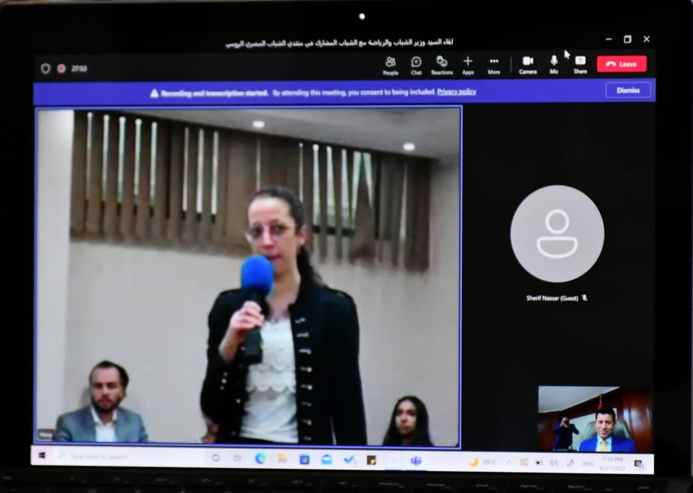Open the People participants panel
This screenshot has width=693, height=493.
click(x=390, y=65)
